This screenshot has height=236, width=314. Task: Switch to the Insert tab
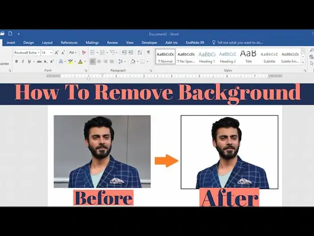pyautogui.click(x=11, y=43)
